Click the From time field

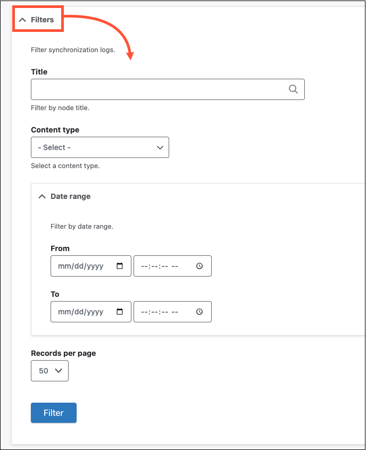coord(172,266)
